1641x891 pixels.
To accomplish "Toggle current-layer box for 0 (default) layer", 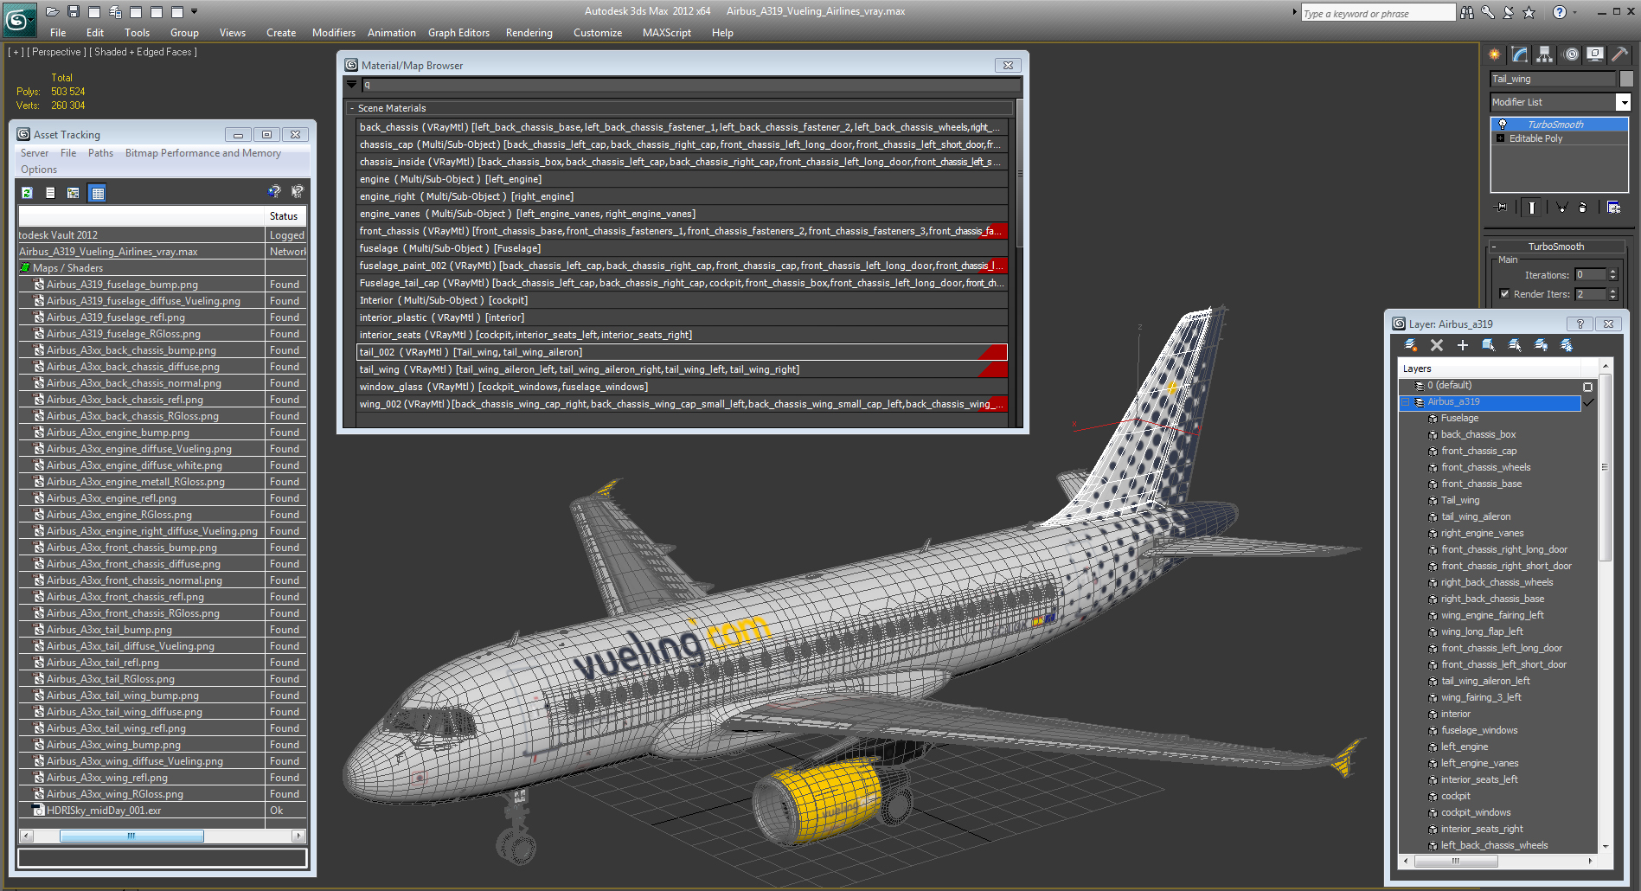I will (1587, 387).
